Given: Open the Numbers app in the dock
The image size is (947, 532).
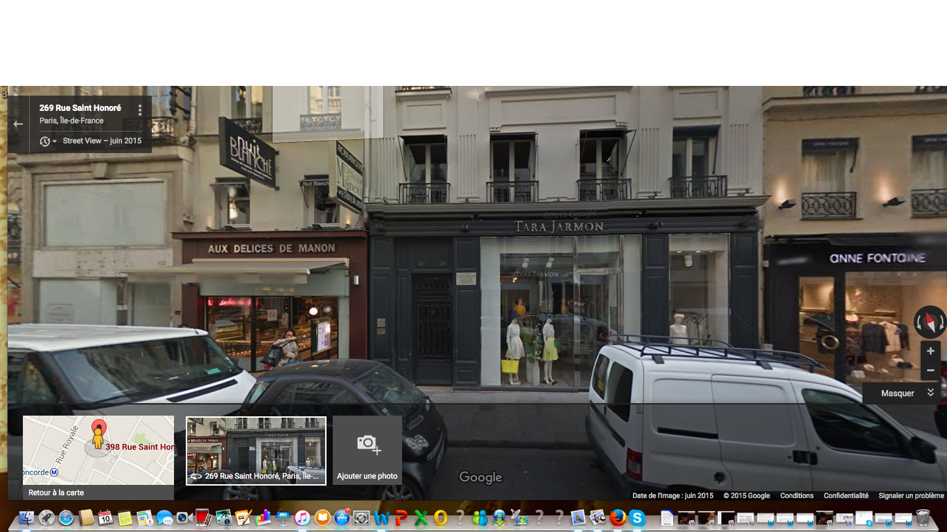Looking at the screenshot, I should tap(263, 517).
